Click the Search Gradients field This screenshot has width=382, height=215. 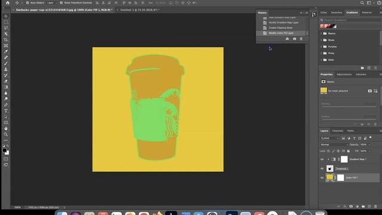coord(351,20)
